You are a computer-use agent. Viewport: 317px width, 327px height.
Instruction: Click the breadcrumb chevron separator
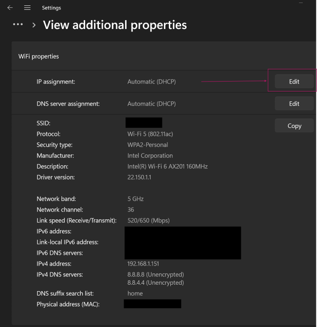[34, 25]
